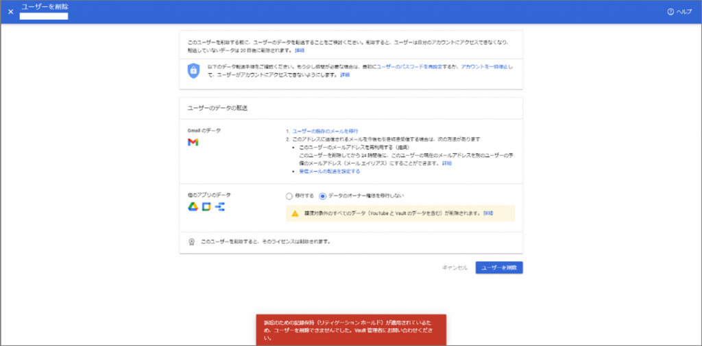Open the アカウントを一時停止 link

[x=485, y=66]
